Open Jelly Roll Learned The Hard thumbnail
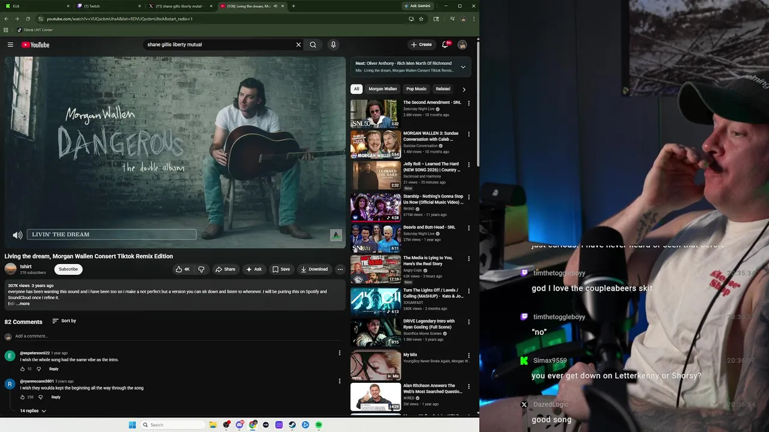The width and height of the screenshot is (769, 432). click(375, 175)
